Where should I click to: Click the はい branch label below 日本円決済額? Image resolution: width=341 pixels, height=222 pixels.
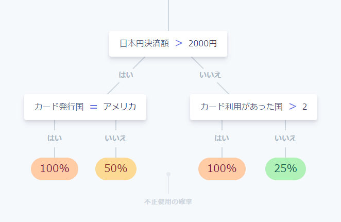click(x=126, y=75)
